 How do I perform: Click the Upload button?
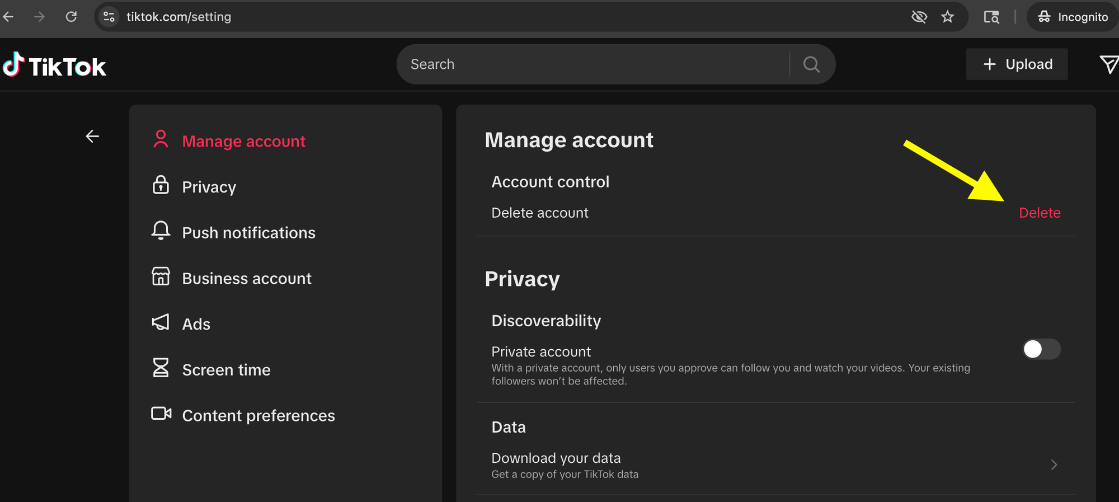pyautogui.click(x=1017, y=64)
